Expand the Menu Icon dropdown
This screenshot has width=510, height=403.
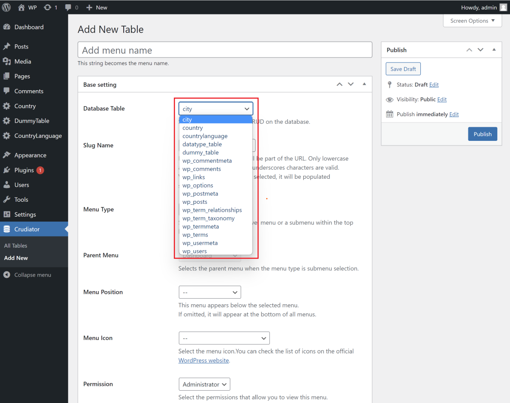click(x=224, y=338)
